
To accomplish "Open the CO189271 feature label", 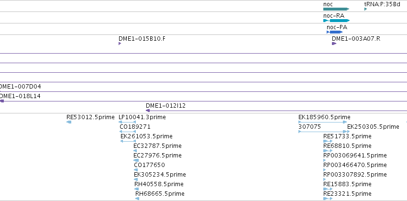I will (x=135, y=127).
